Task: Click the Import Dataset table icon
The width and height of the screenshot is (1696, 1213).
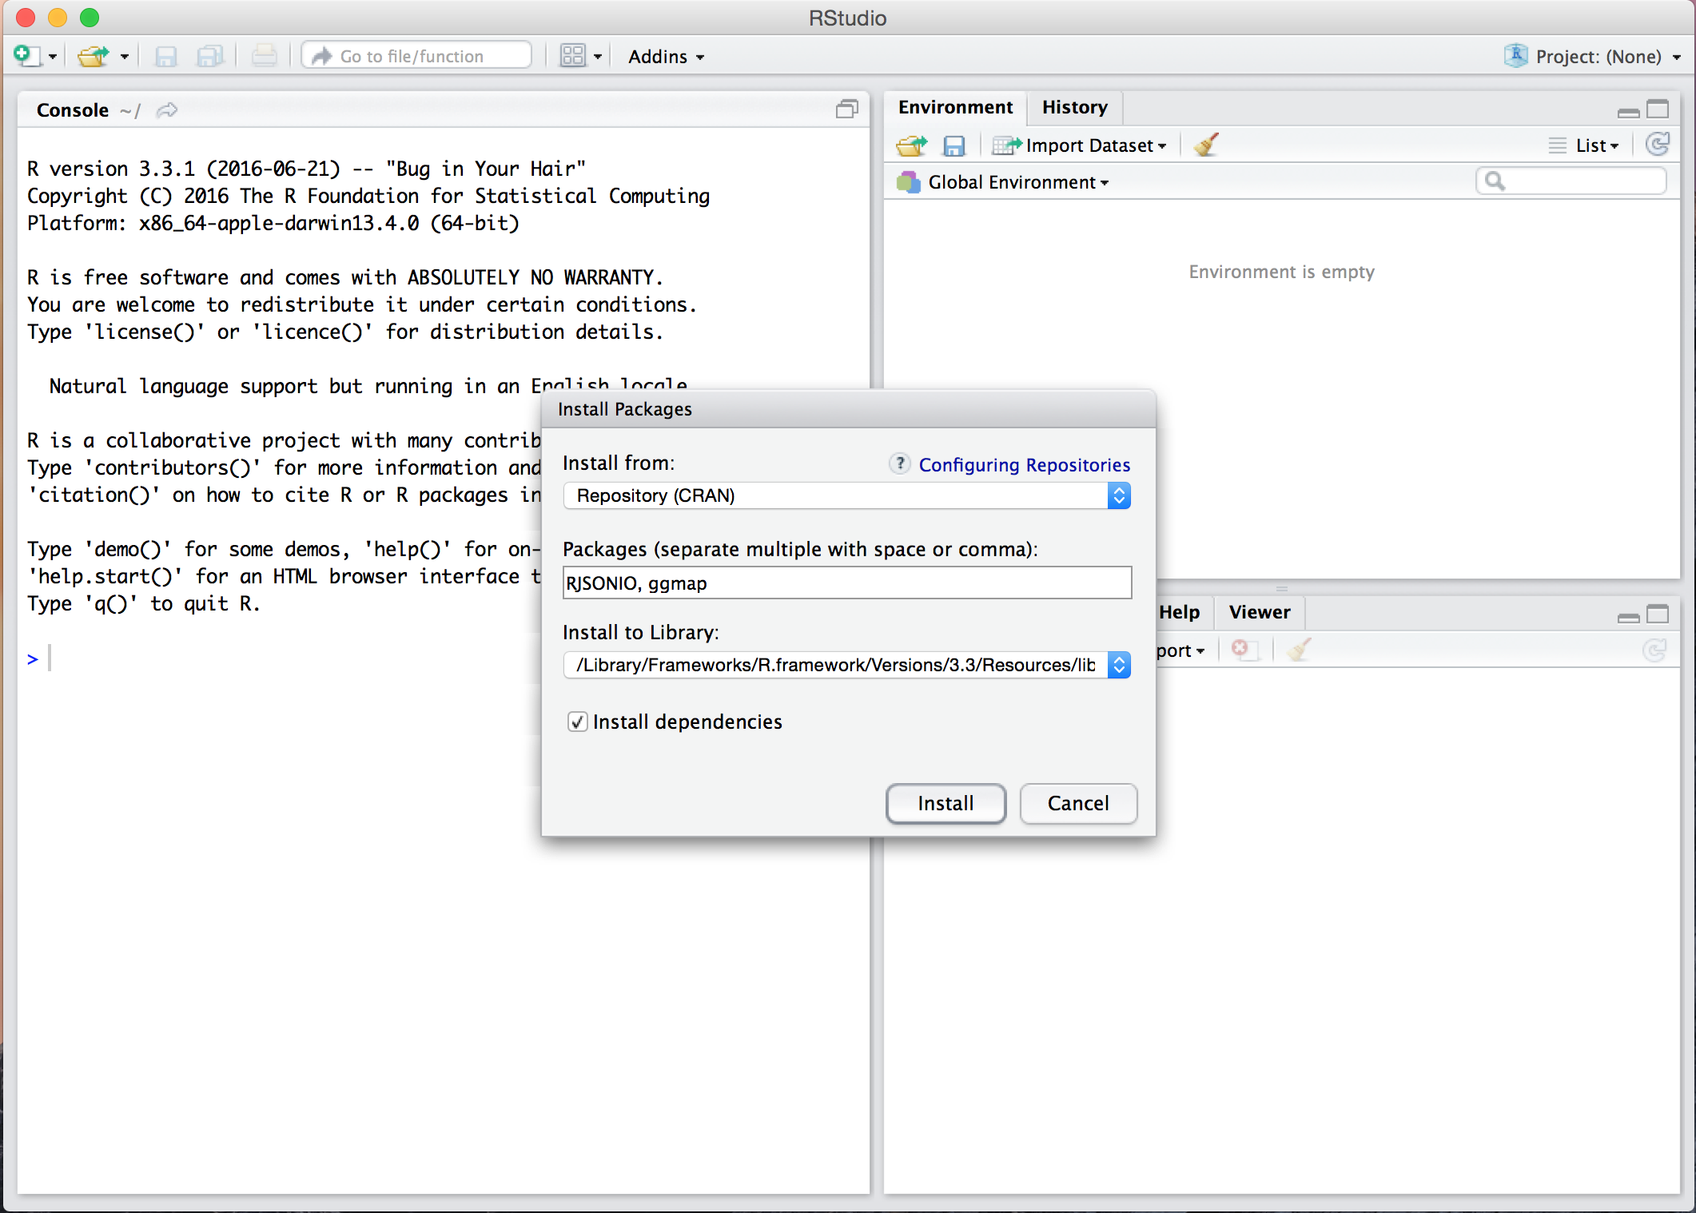Action: pyautogui.click(x=1006, y=145)
